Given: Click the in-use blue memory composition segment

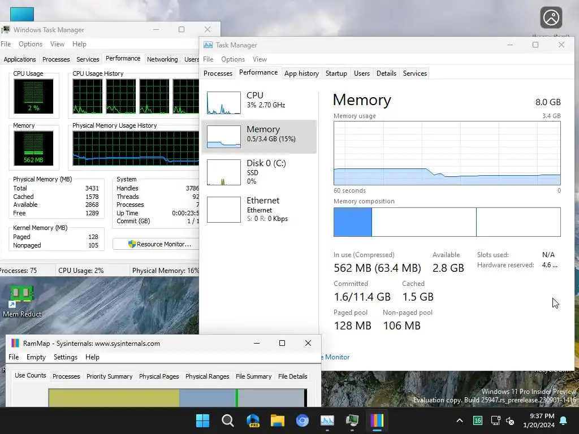Looking at the screenshot, I should (353, 222).
